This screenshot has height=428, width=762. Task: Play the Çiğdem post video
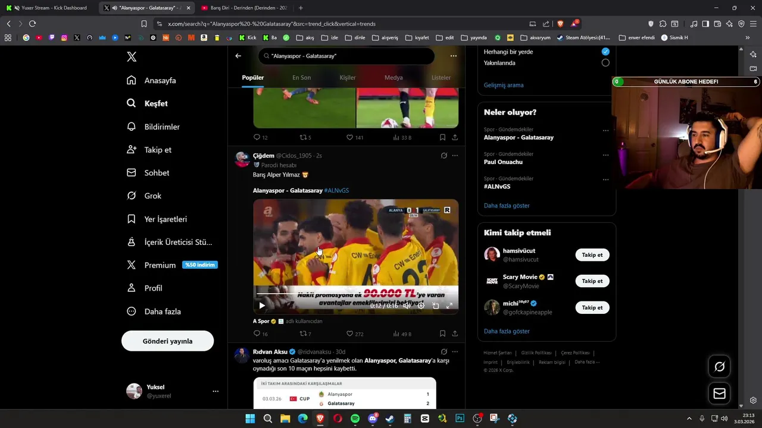coord(262,306)
